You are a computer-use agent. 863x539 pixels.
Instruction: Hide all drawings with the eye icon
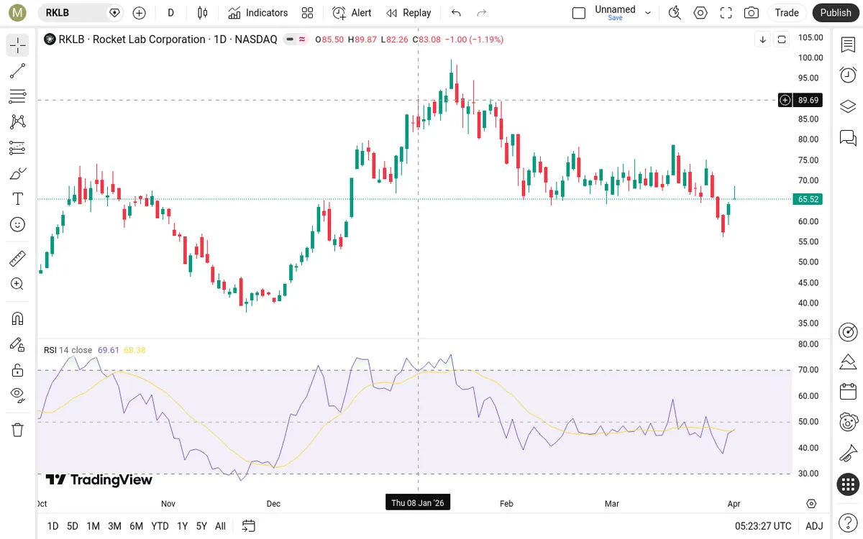(x=18, y=394)
